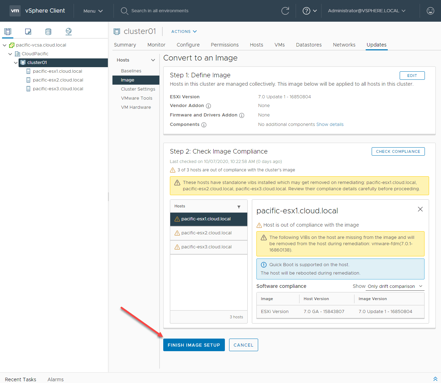
Task: Select pacific-esx3.cloud.local in the inventory tree
Action: click(x=58, y=89)
